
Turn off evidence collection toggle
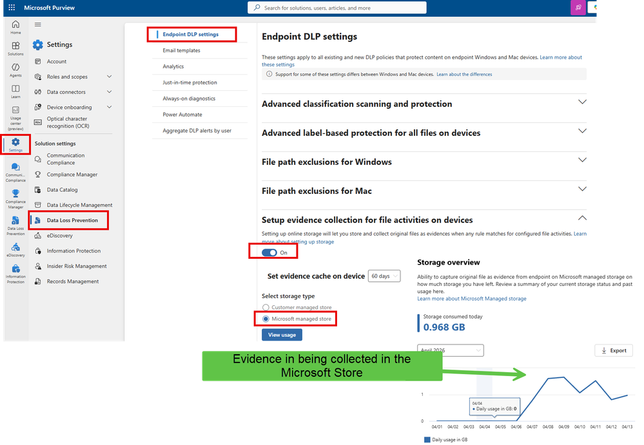(x=269, y=252)
